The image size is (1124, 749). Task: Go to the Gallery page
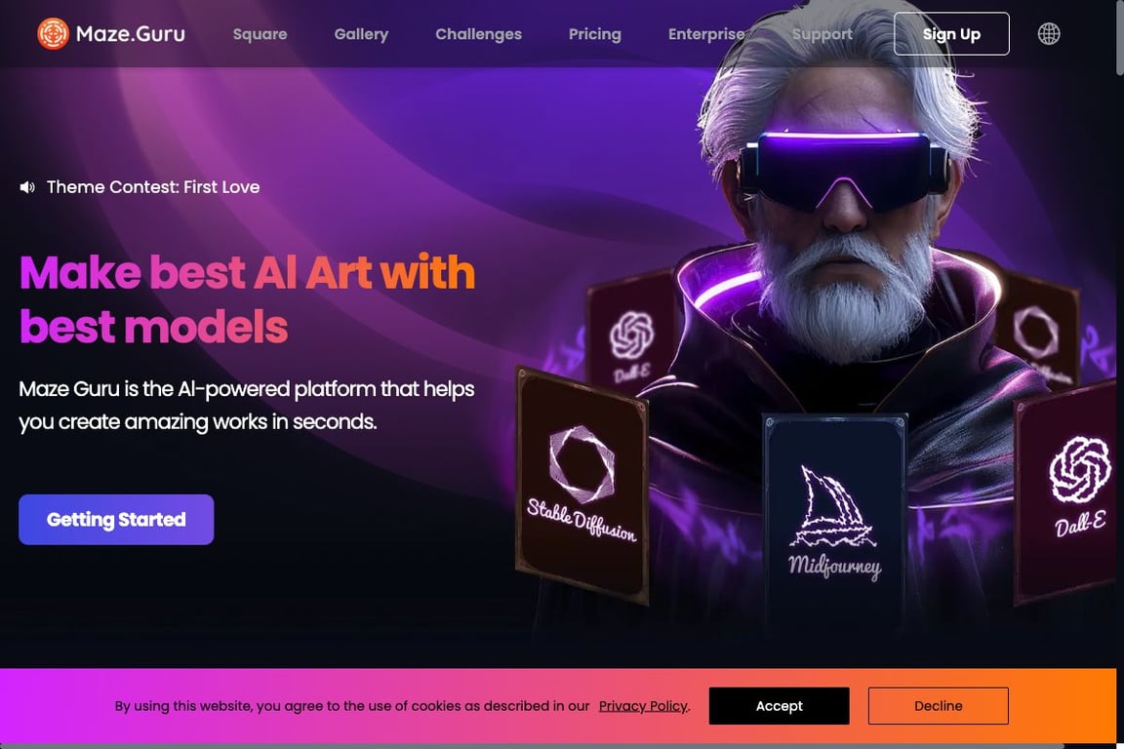tap(361, 34)
